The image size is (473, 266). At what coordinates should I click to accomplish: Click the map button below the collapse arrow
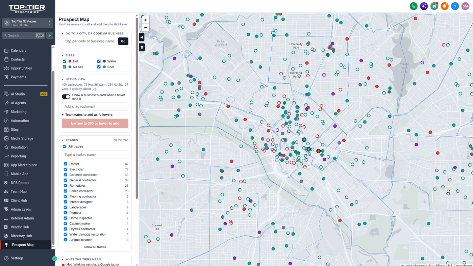click(x=142, y=47)
